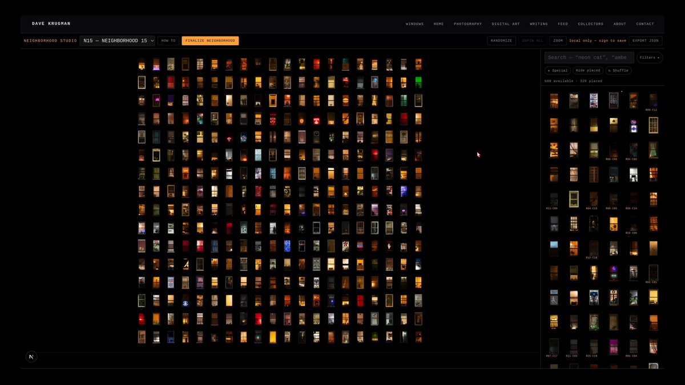Shuffle the available windows list
685x385 pixels.
(x=618, y=71)
